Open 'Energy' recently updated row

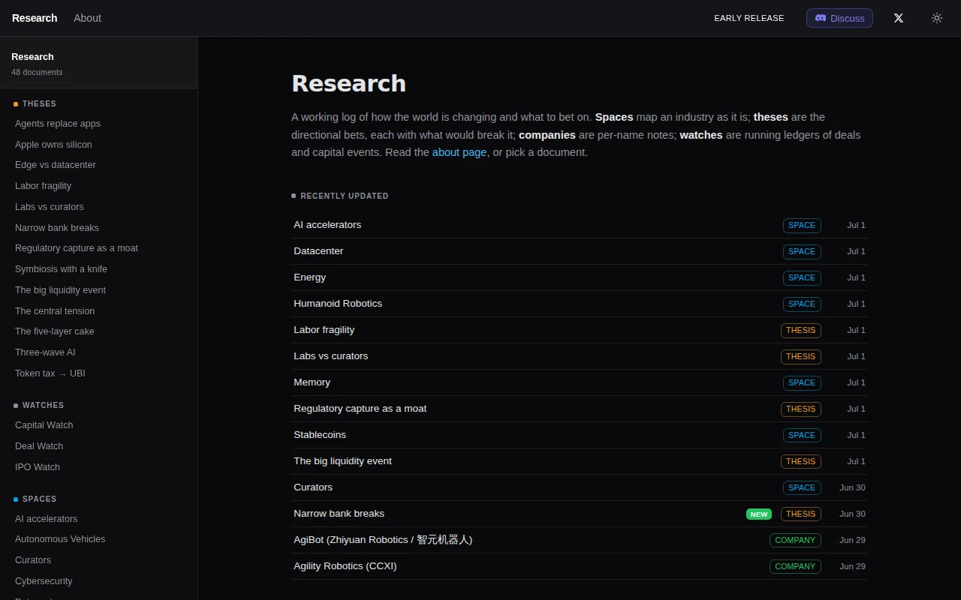[x=579, y=277]
